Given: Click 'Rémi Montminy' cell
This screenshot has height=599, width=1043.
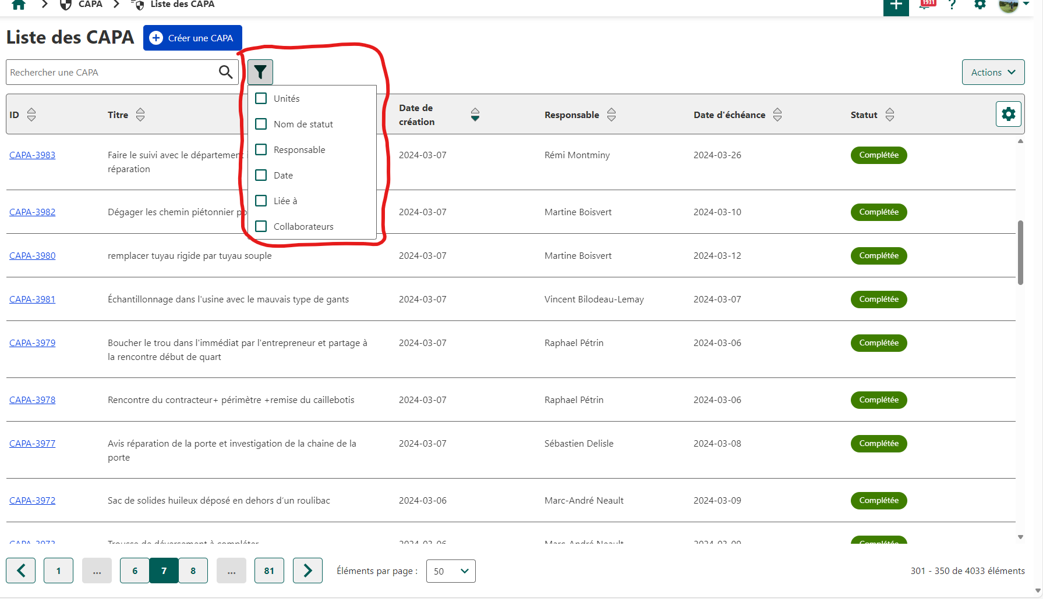Looking at the screenshot, I should pos(577,155).
